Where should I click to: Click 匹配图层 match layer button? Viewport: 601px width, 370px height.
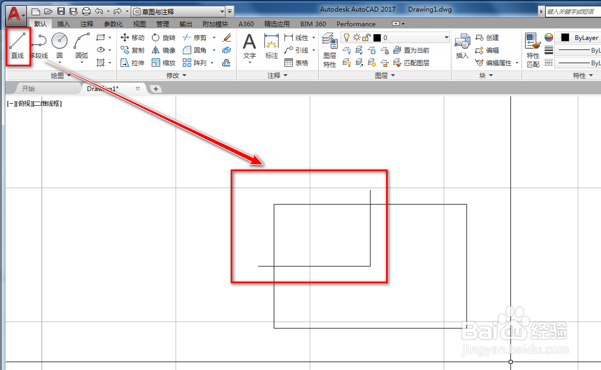click(x=412, y=63)
